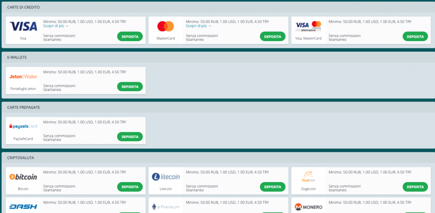Expand Scopri di più under MasterCard
Screen dimensions: 435x213
point(198,26)
